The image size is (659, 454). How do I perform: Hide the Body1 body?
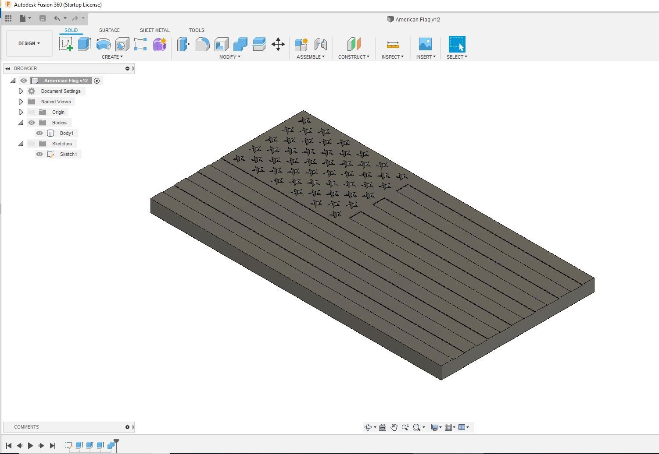[x=39, y=133]
